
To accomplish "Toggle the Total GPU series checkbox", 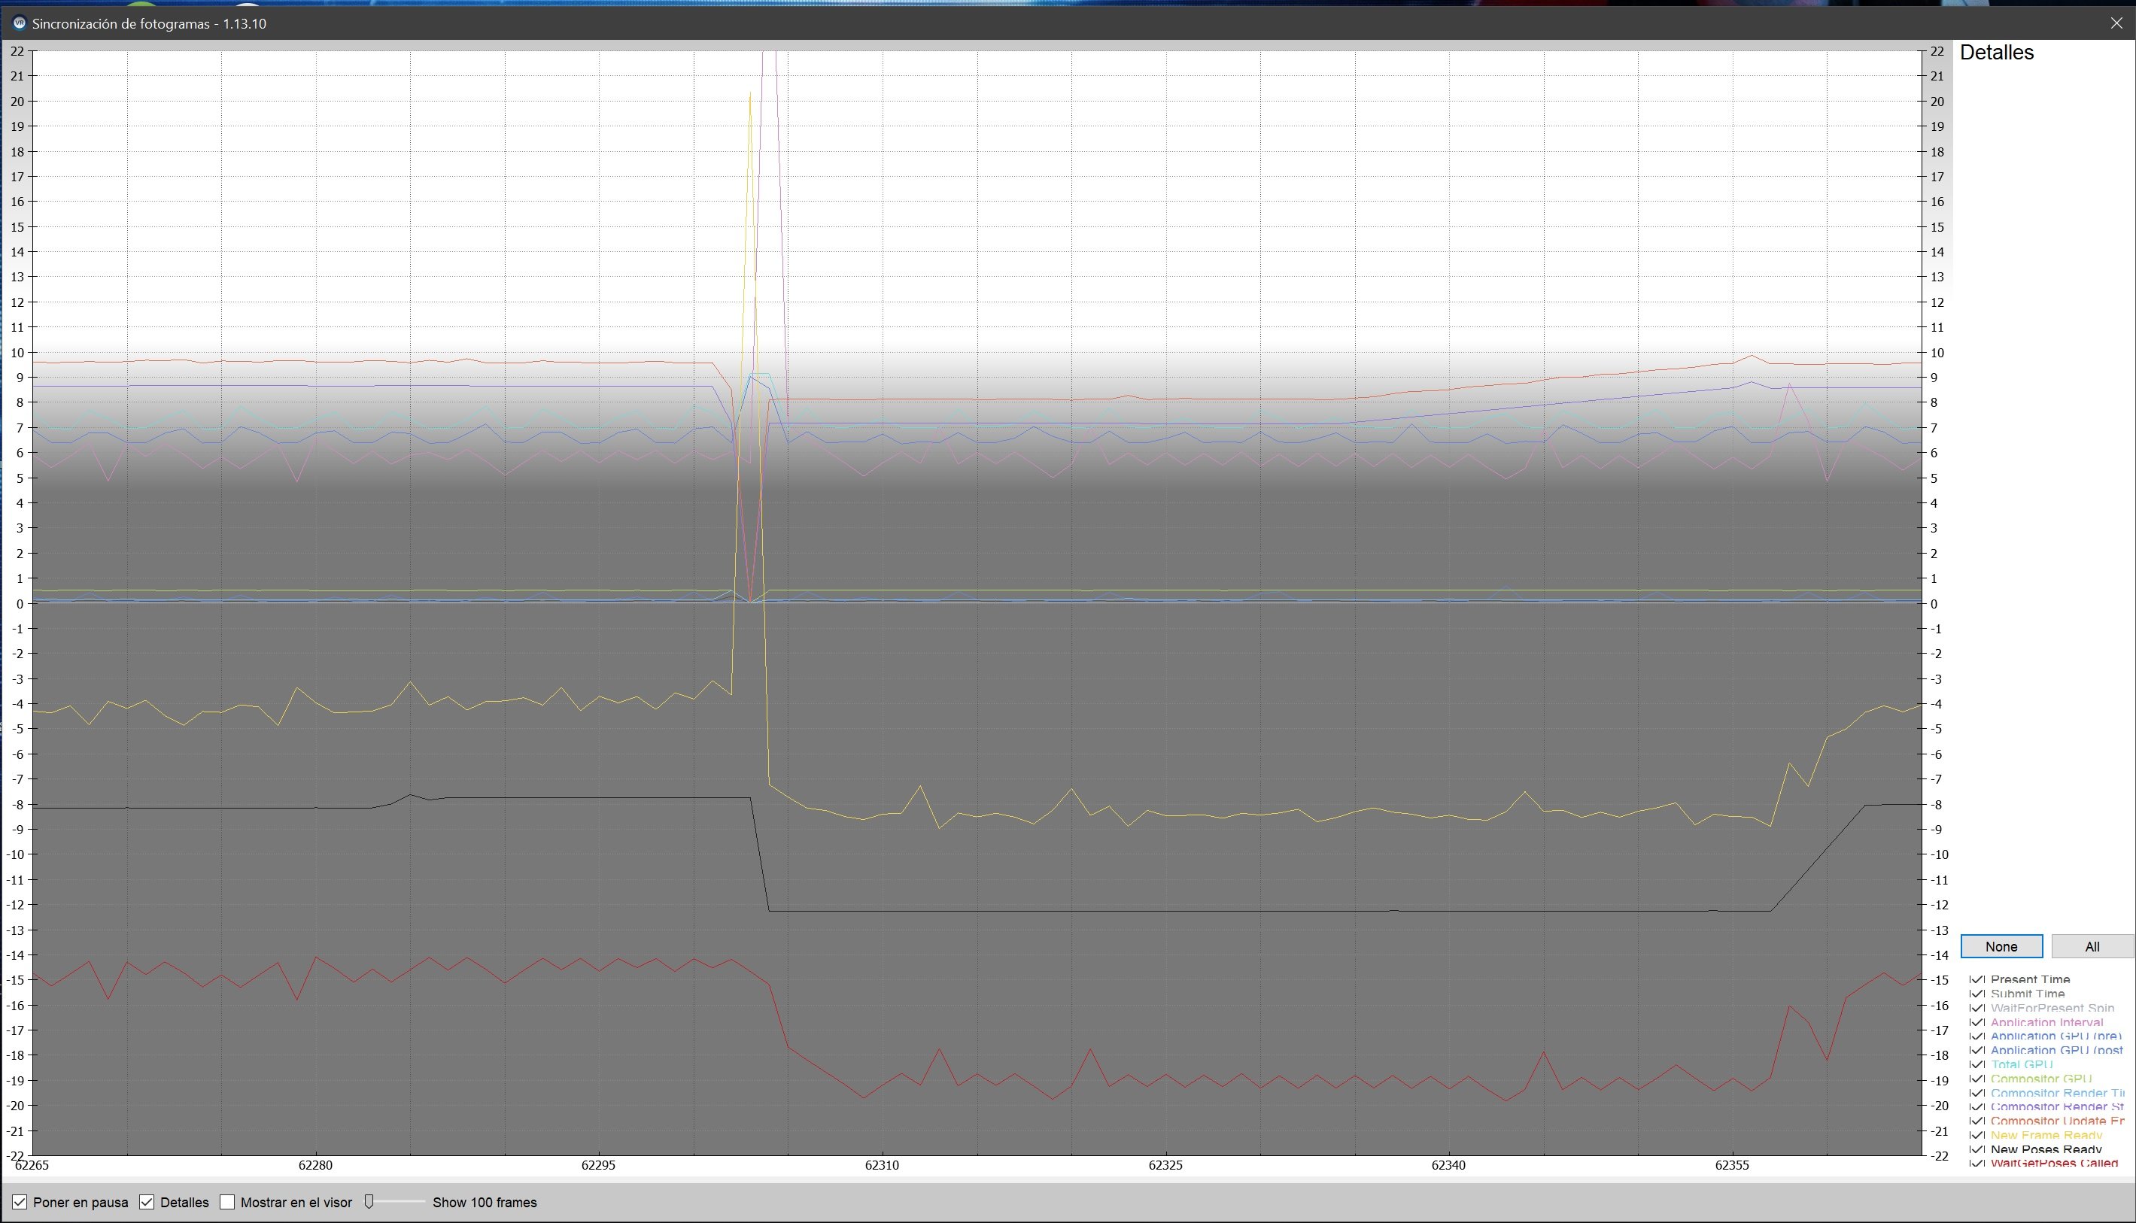I will click(x=1977, y=1064).
